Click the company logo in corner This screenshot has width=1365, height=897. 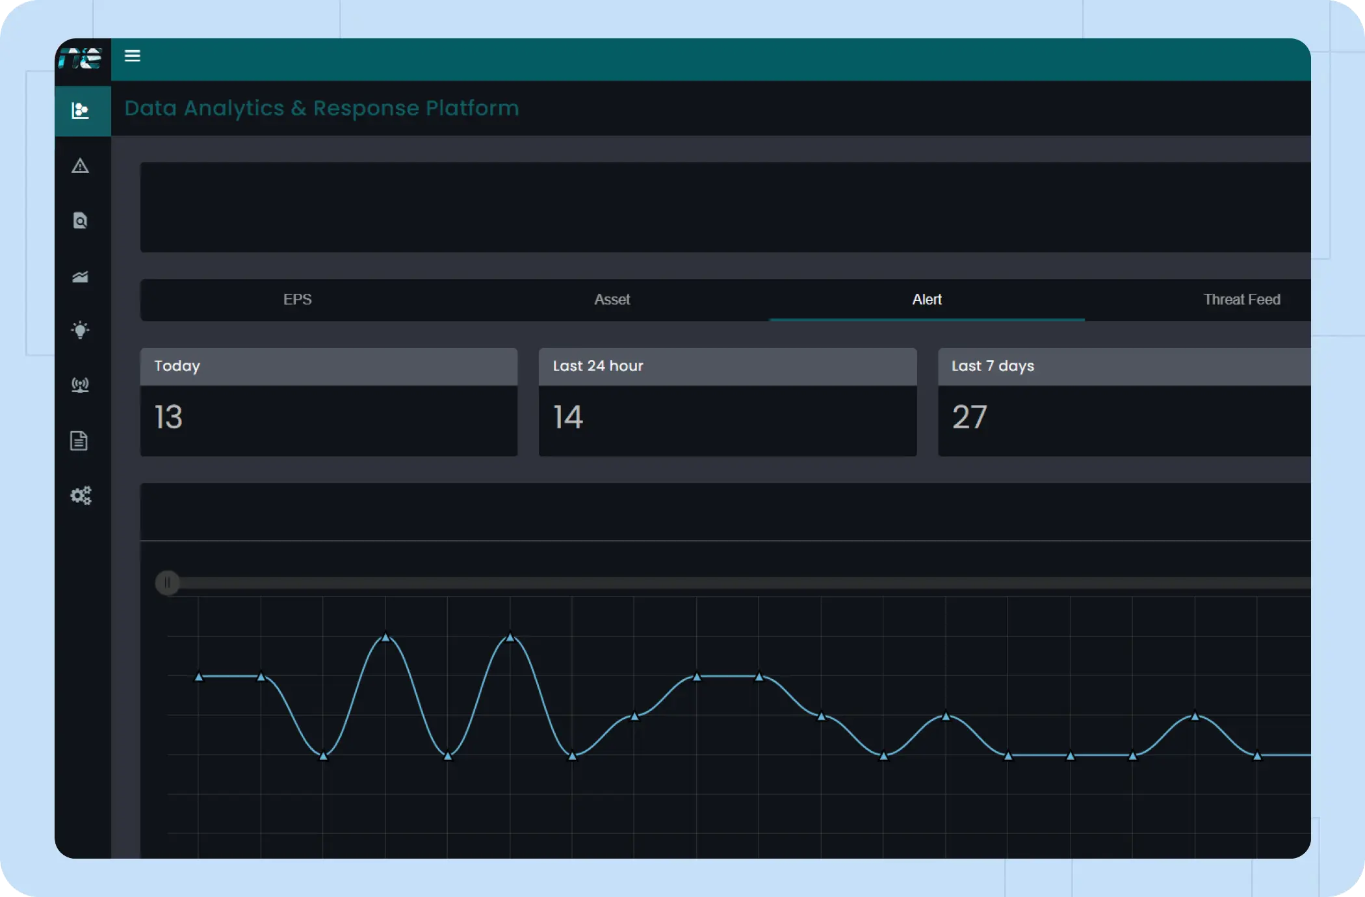(x=81, y=58)
